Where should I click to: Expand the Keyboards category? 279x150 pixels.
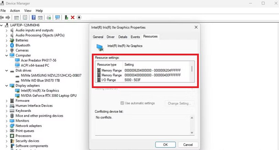click(x=7, y=111)
